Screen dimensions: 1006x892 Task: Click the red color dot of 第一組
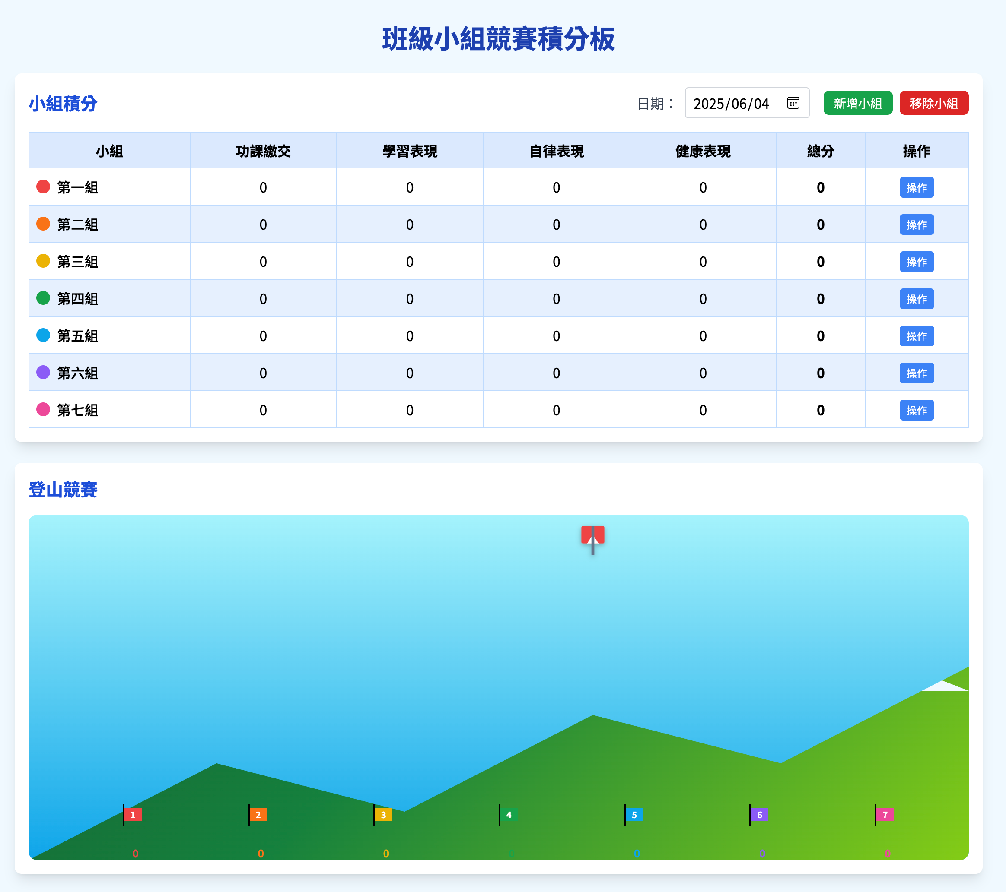tap(43, 187)
